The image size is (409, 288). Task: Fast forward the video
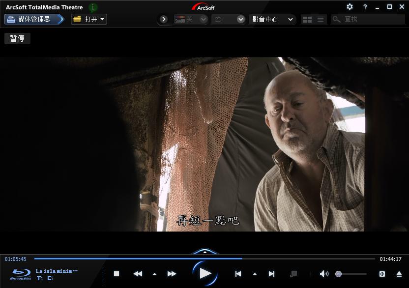tap(172, 274)
